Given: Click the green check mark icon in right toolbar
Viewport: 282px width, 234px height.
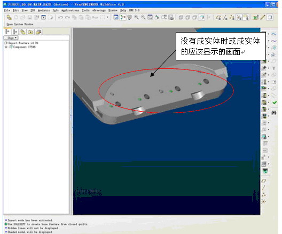Looking at the screenshot, I should pos(275,103).
